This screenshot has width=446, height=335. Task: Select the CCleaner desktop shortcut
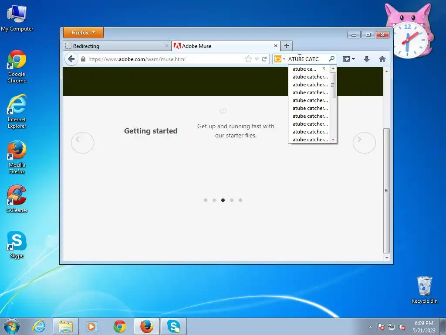[x=17, y=199]
